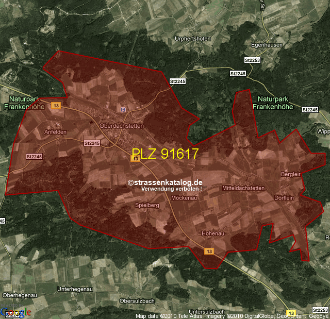Click the railway station icon in Oberdachstetten
Viewport: 330px width, 319px height.
pos(123,109)
